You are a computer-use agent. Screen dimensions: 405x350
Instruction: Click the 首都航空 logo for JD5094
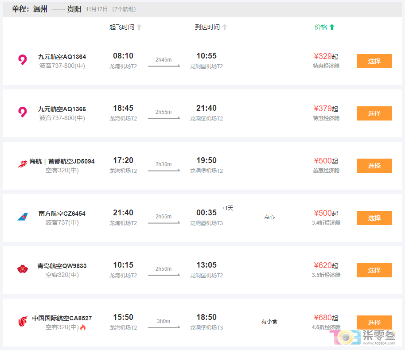22,164
